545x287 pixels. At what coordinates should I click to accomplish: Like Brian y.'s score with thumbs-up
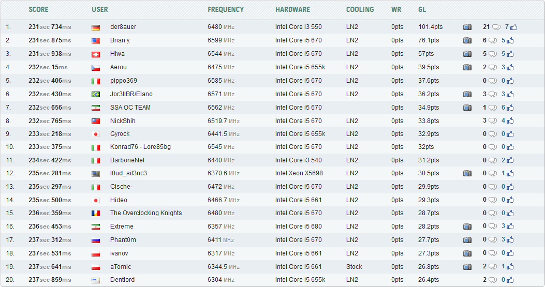[x=510, y=40]
